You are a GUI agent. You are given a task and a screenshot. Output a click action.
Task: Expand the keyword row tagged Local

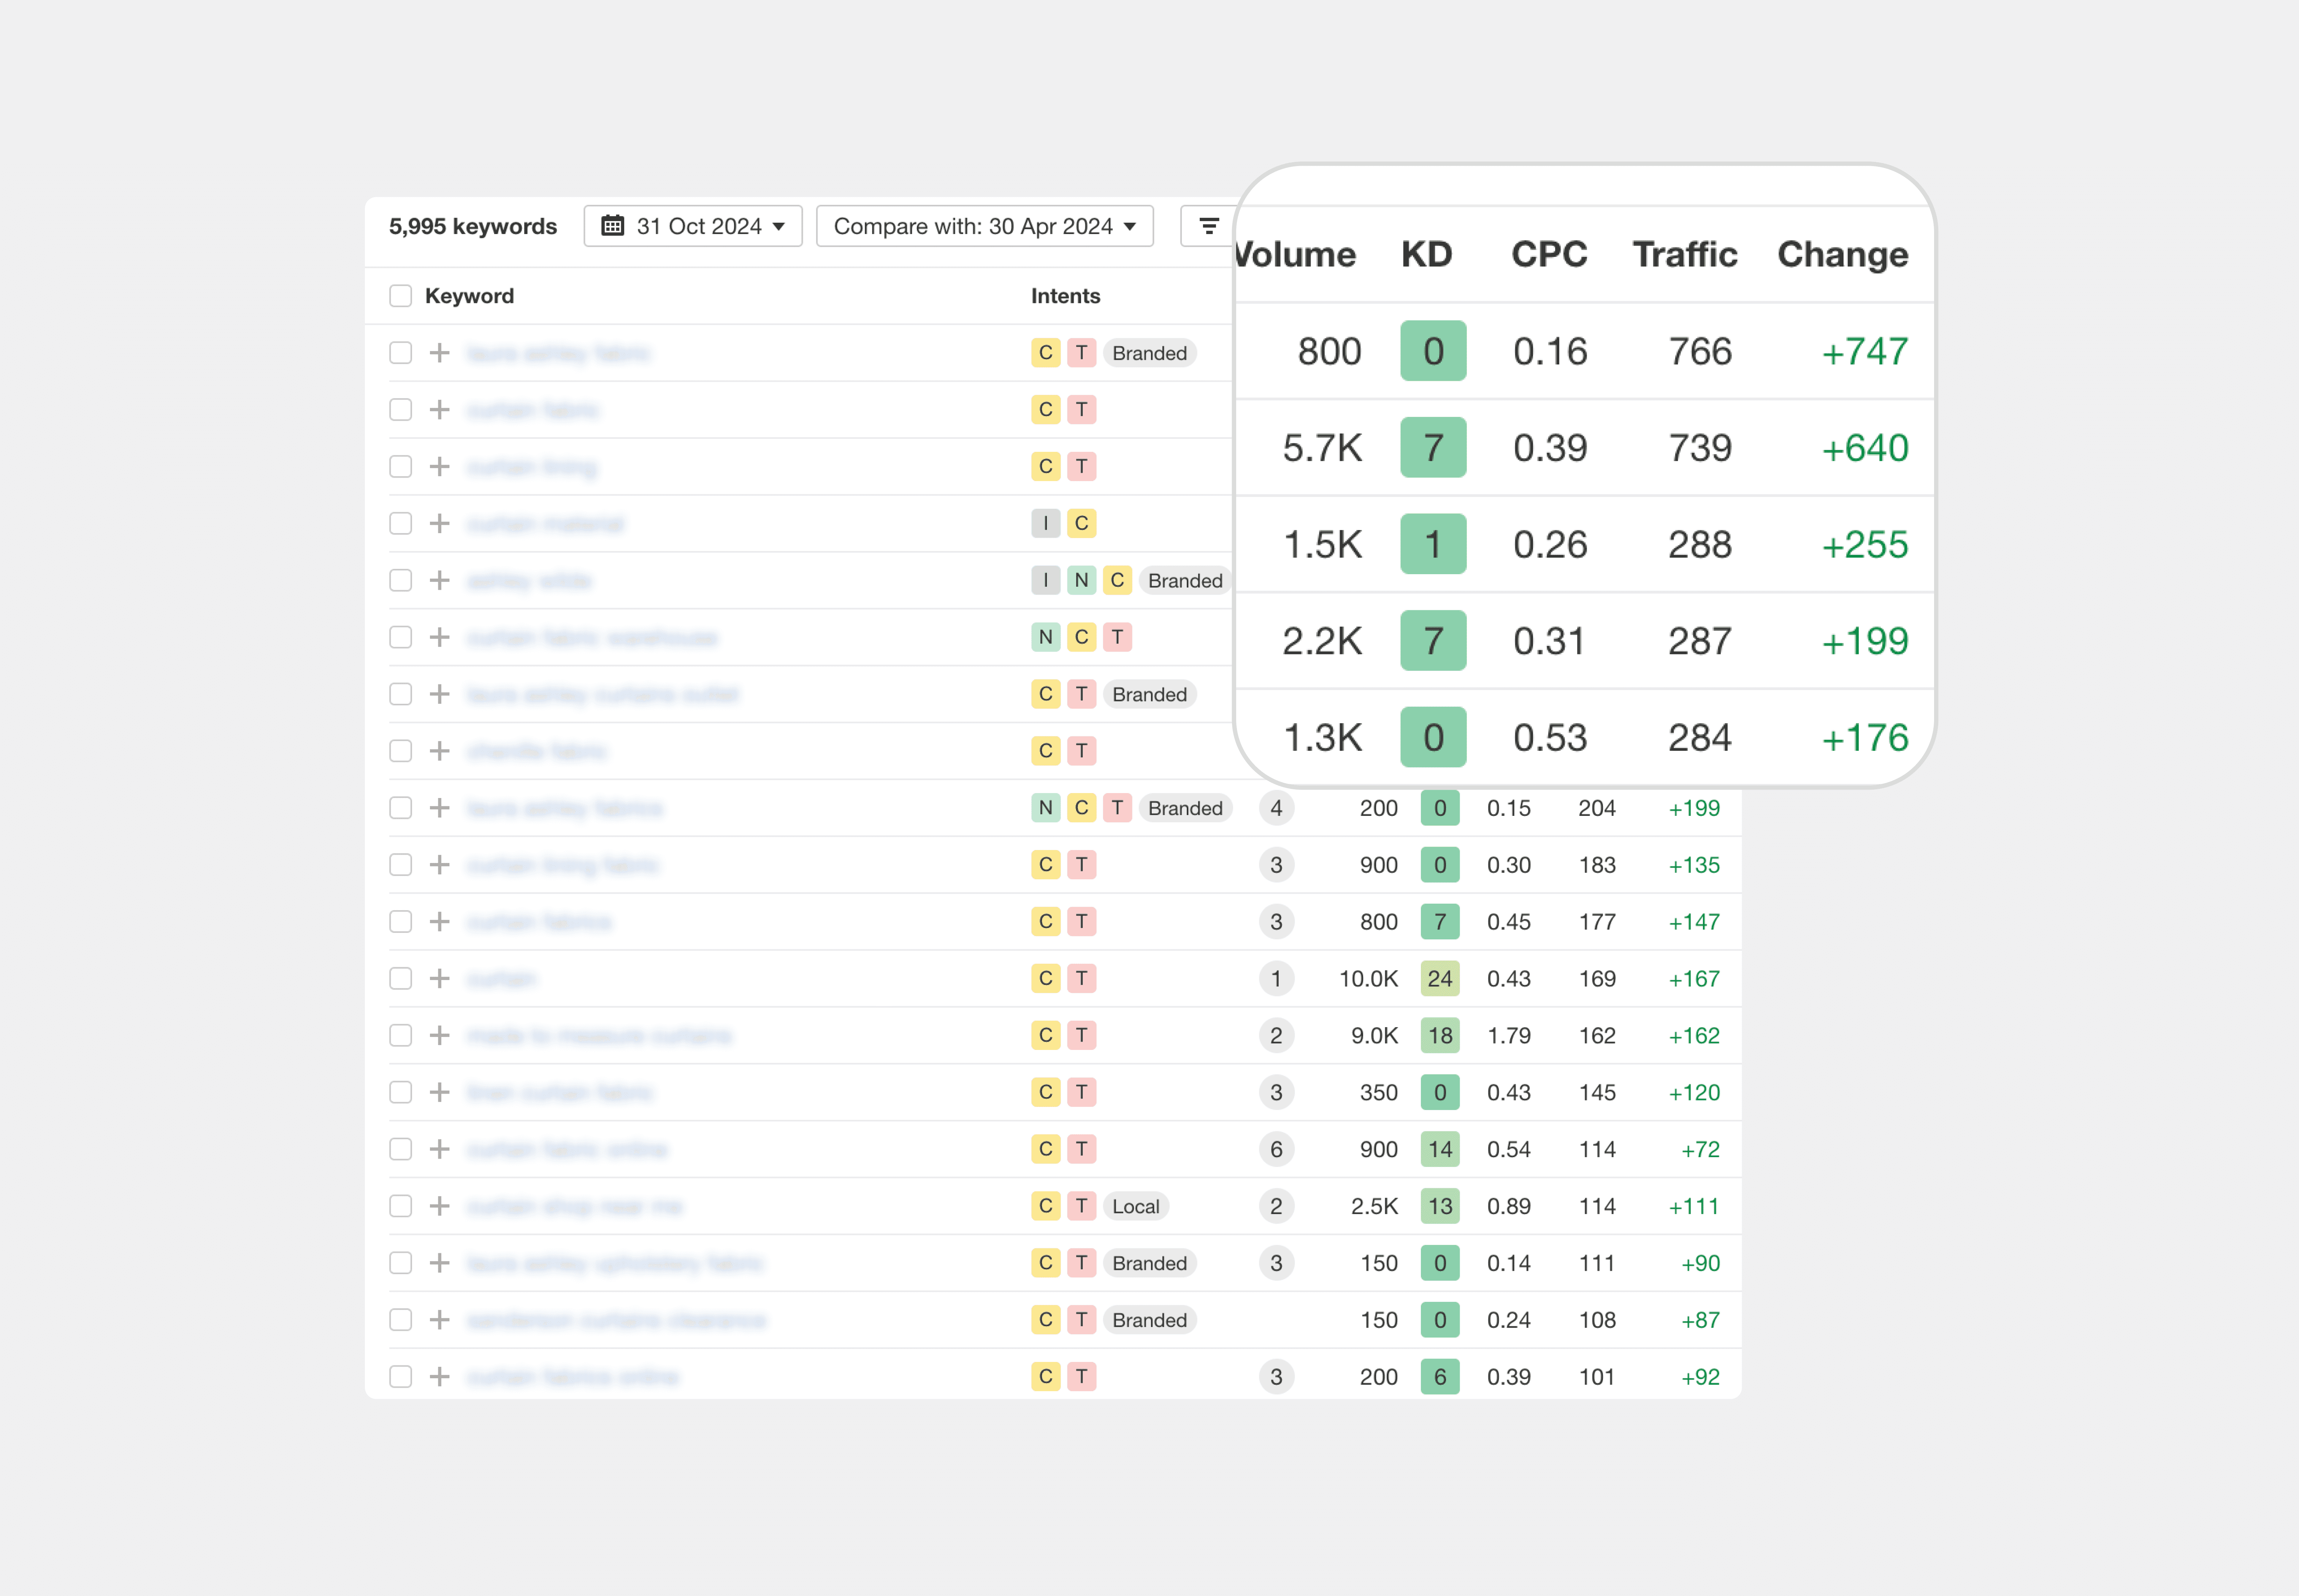coord(439,1206)
